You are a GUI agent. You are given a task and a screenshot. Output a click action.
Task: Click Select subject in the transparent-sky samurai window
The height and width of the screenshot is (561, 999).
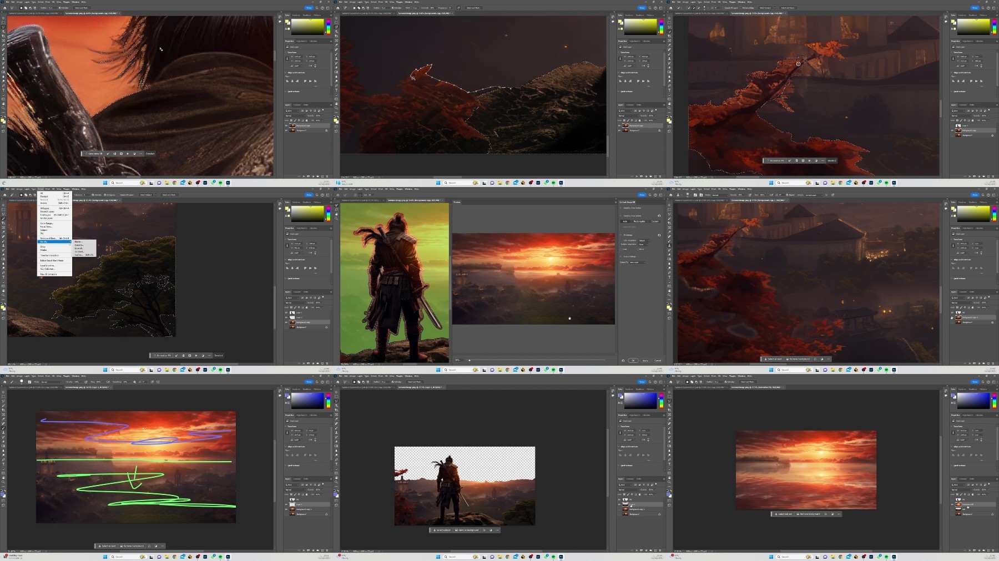(x=442, y=530)
